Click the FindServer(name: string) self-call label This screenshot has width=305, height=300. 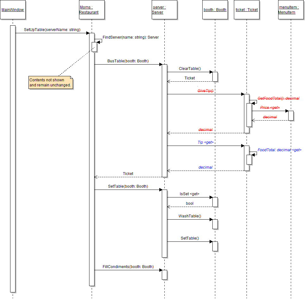click(x=131, y=37)
